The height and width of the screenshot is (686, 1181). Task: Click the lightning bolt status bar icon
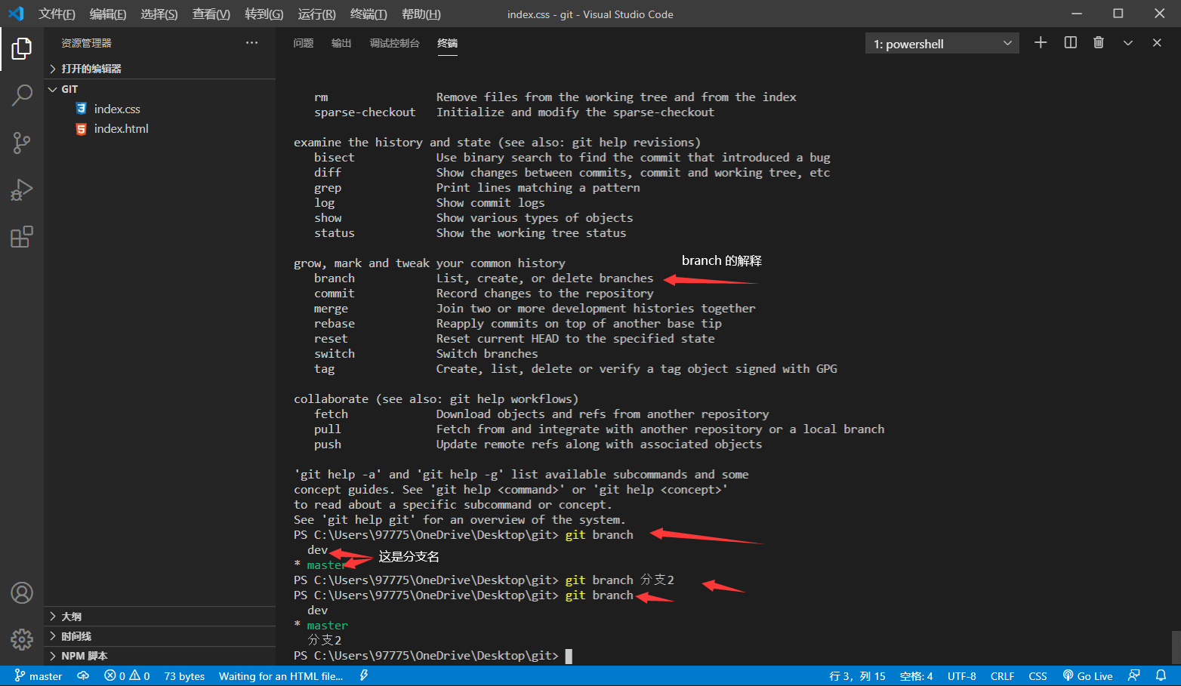[364, 676]
